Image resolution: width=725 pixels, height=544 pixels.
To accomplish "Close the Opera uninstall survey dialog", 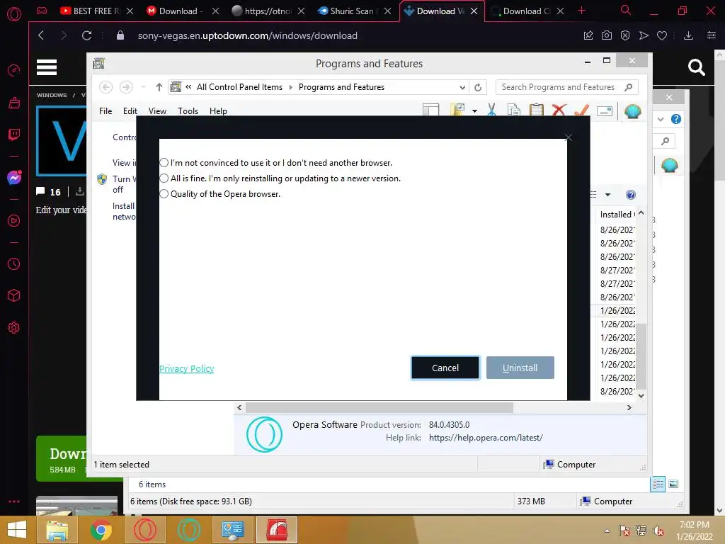I will pos(569,137).
